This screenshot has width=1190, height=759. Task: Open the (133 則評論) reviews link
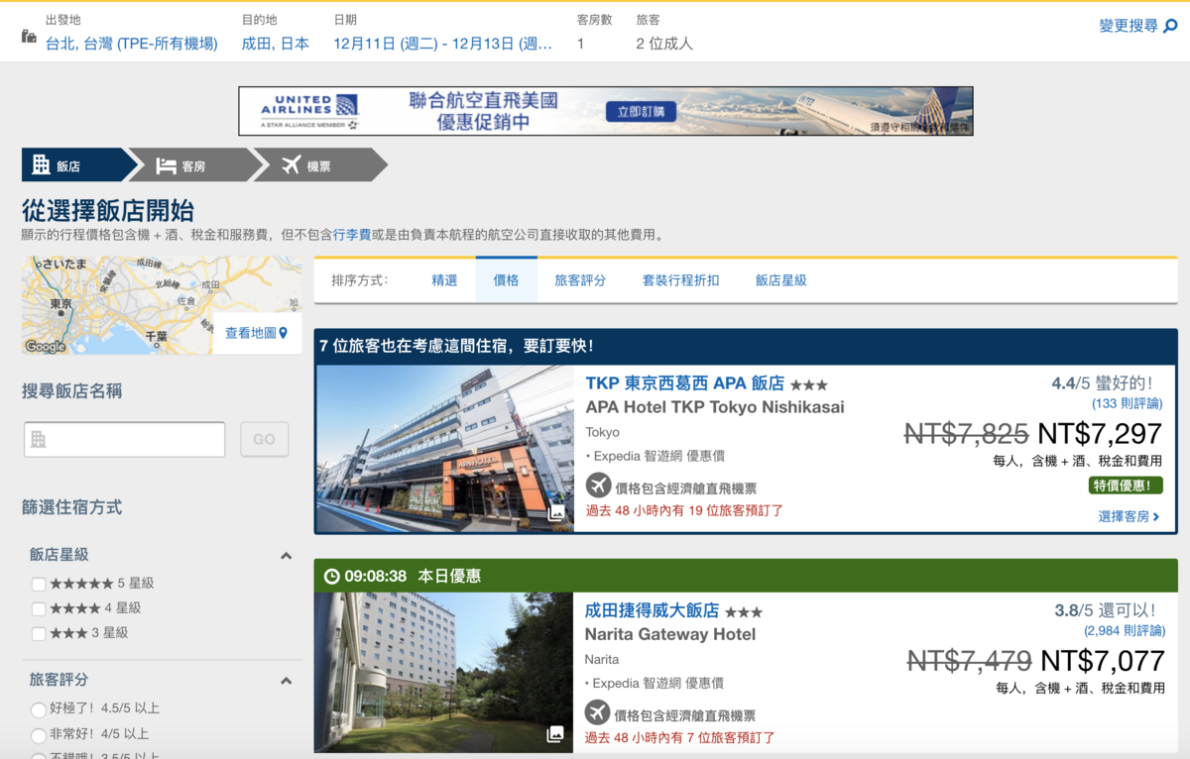(x=1129, y=403)
